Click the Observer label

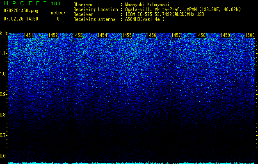(x=83, y=5)
